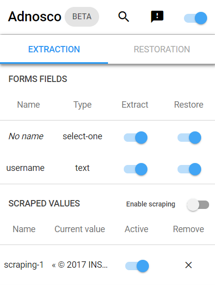
Task: Click the feedback report icon
Action: (157, 17)
